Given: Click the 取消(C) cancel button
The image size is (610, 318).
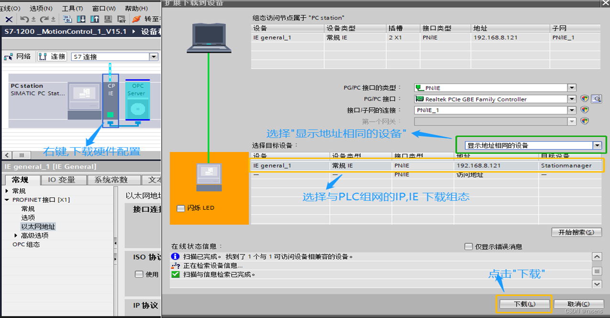Looking at the screenshot, I should tap(578, 304).
